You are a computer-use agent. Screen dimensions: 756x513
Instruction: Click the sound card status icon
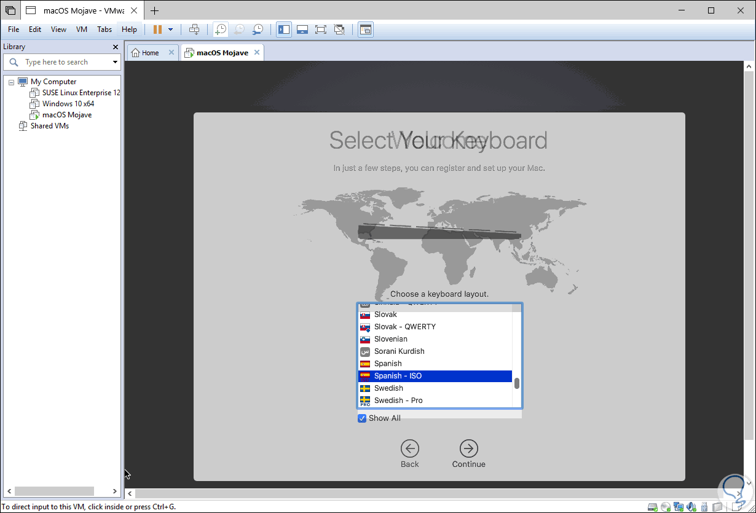coord(690,507)
